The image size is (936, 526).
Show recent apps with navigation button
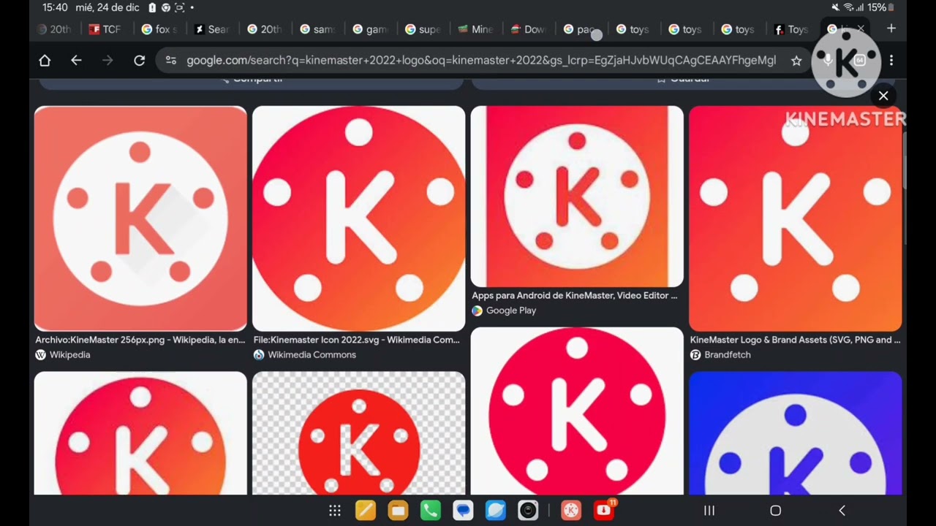point(709,511)
